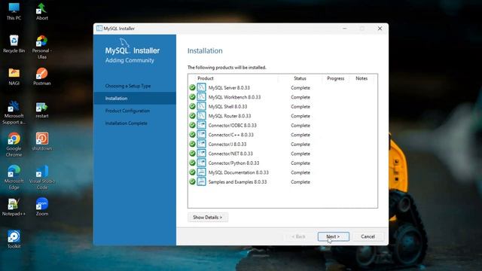The height and width of the screenshot is (271, 482).
Task: Select the shutdown desktop shortcut
Action: point(42,142)
